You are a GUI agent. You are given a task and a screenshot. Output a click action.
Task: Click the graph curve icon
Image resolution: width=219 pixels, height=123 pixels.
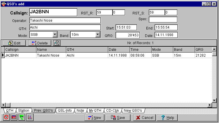click(x=30, y=118)
